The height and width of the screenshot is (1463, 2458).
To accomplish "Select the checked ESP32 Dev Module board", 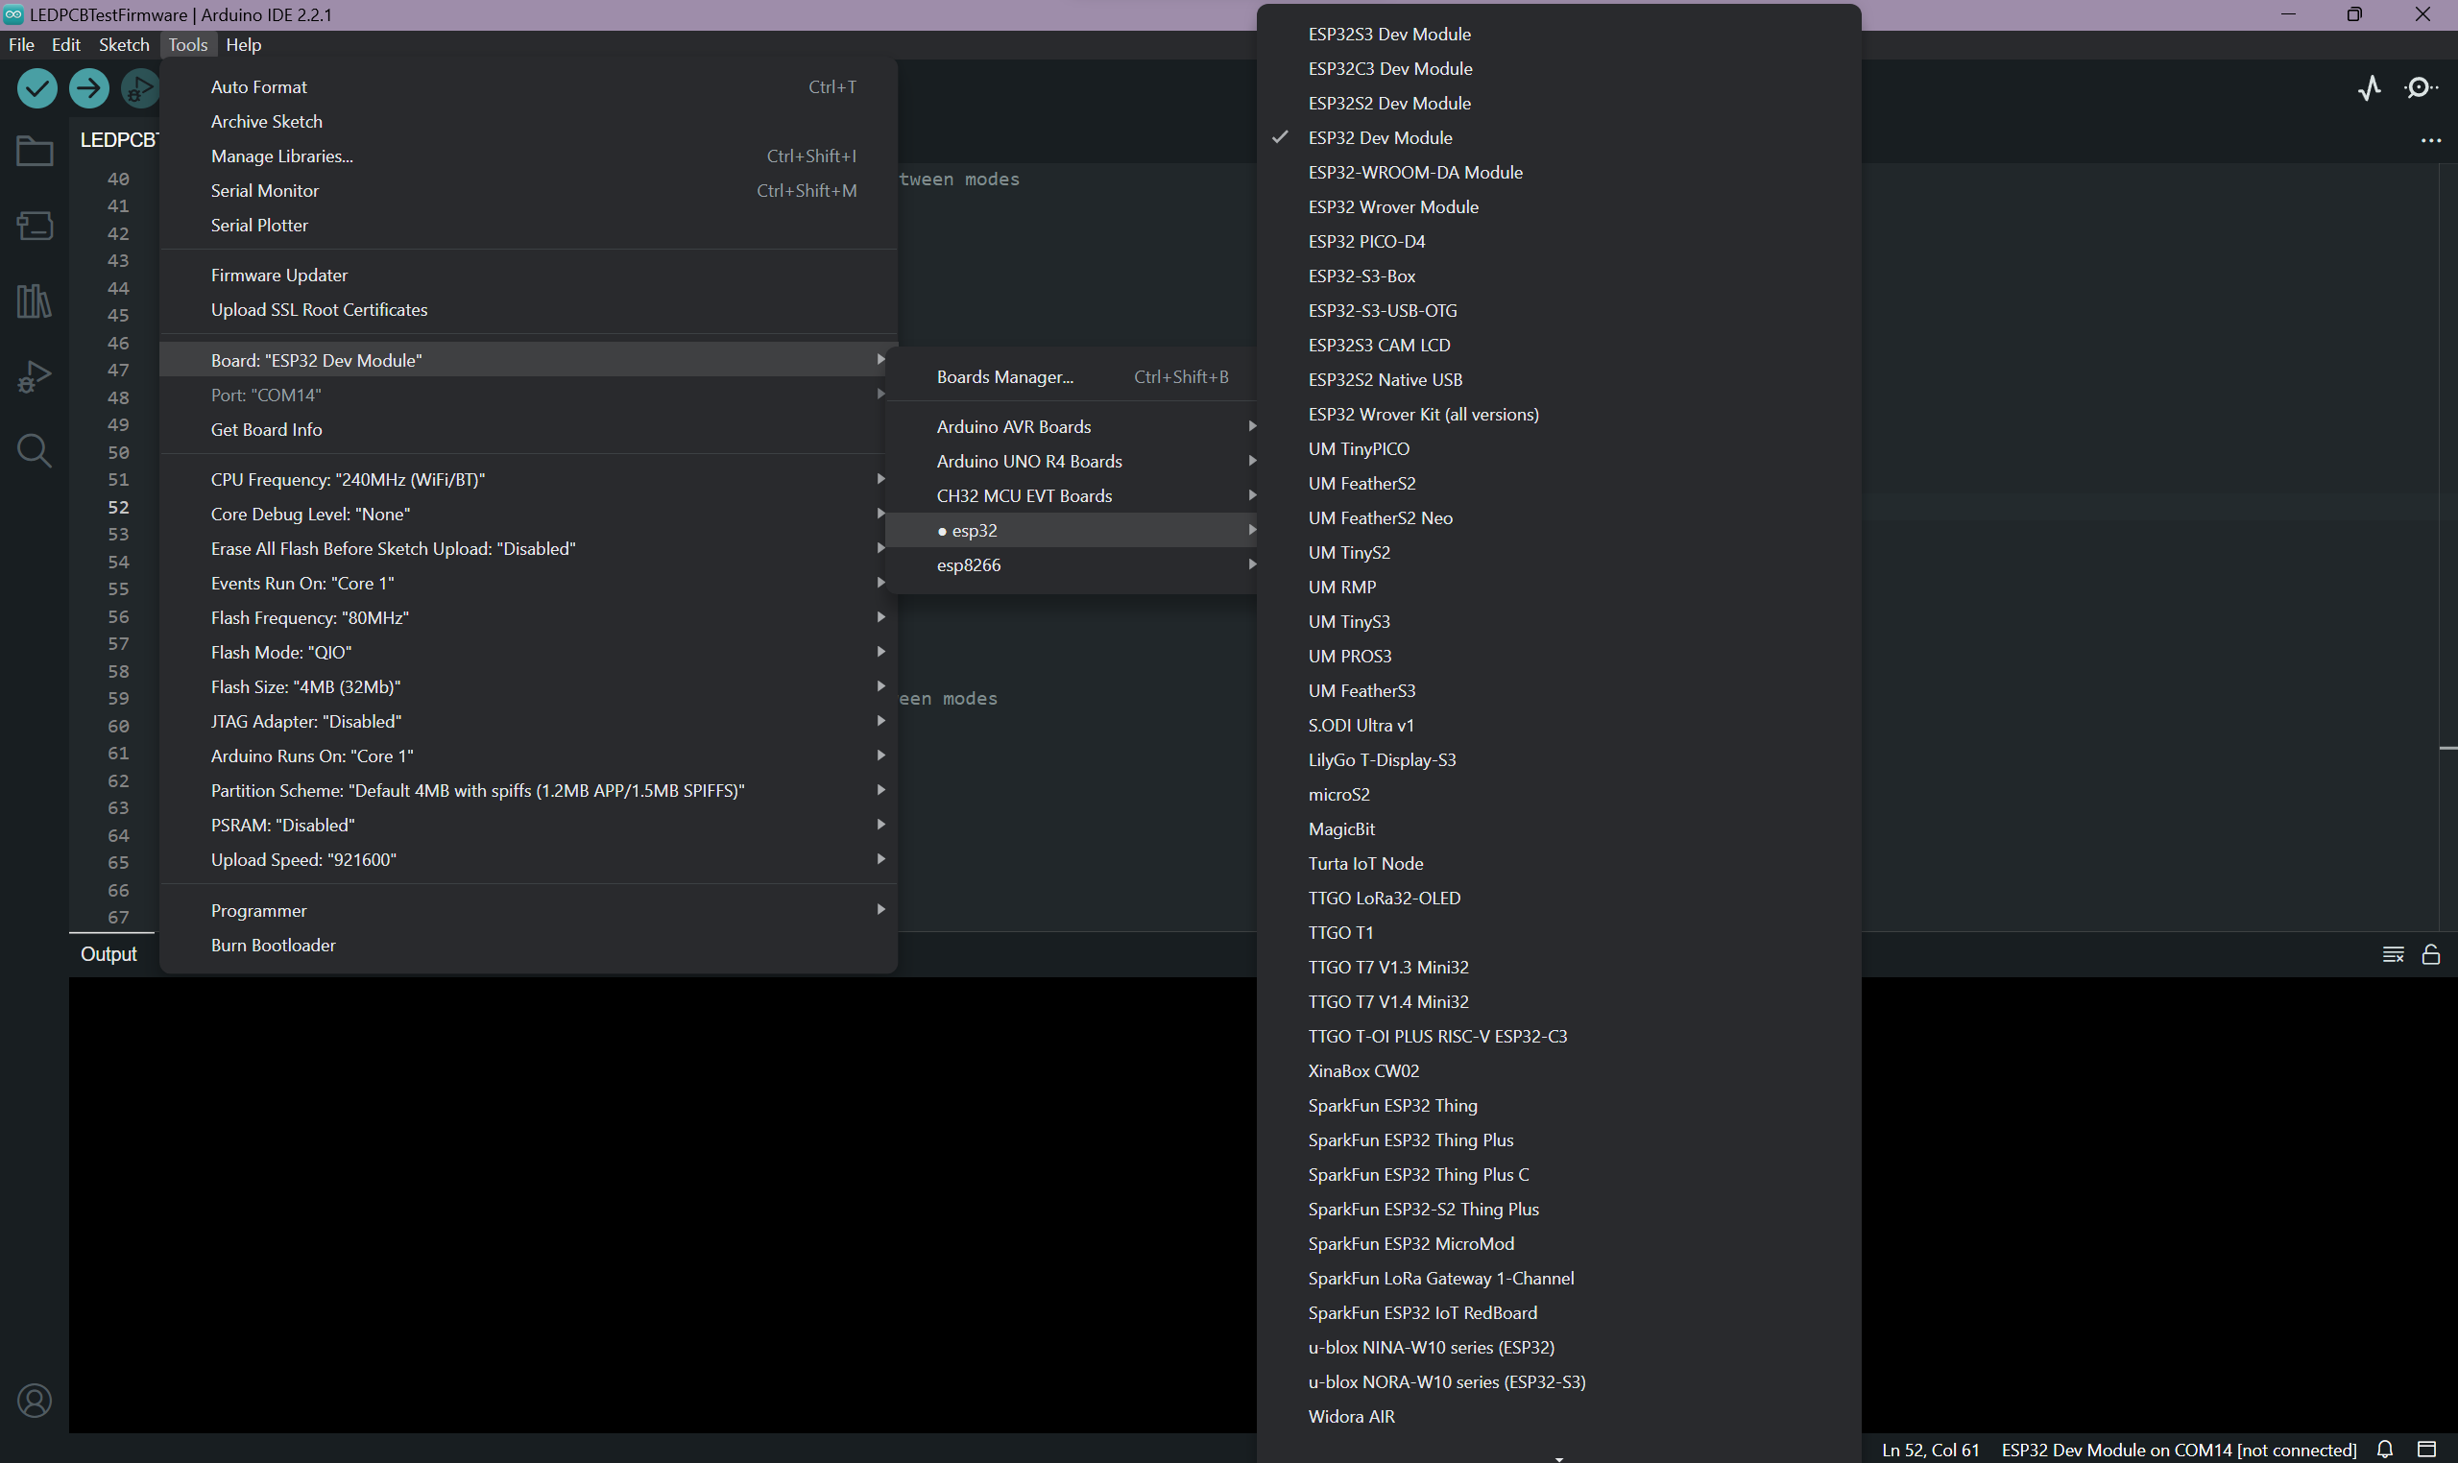I will click(1558, 138).
